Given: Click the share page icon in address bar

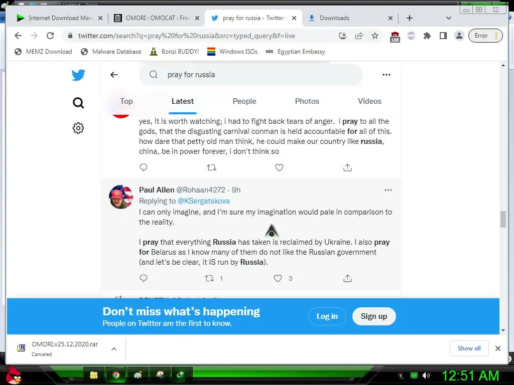Looking at the screenshot, I should [x=359, y=36].
